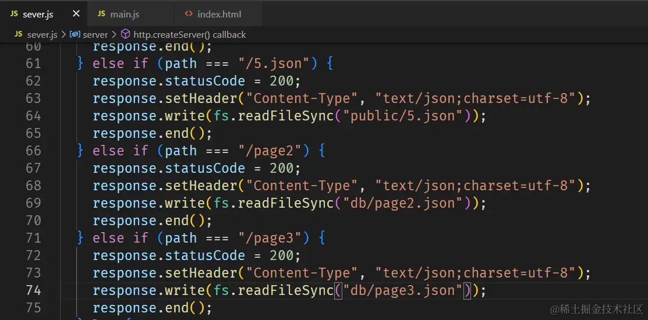
Task: Close the sever.js editor tab
Action: [x=76, y=13]
